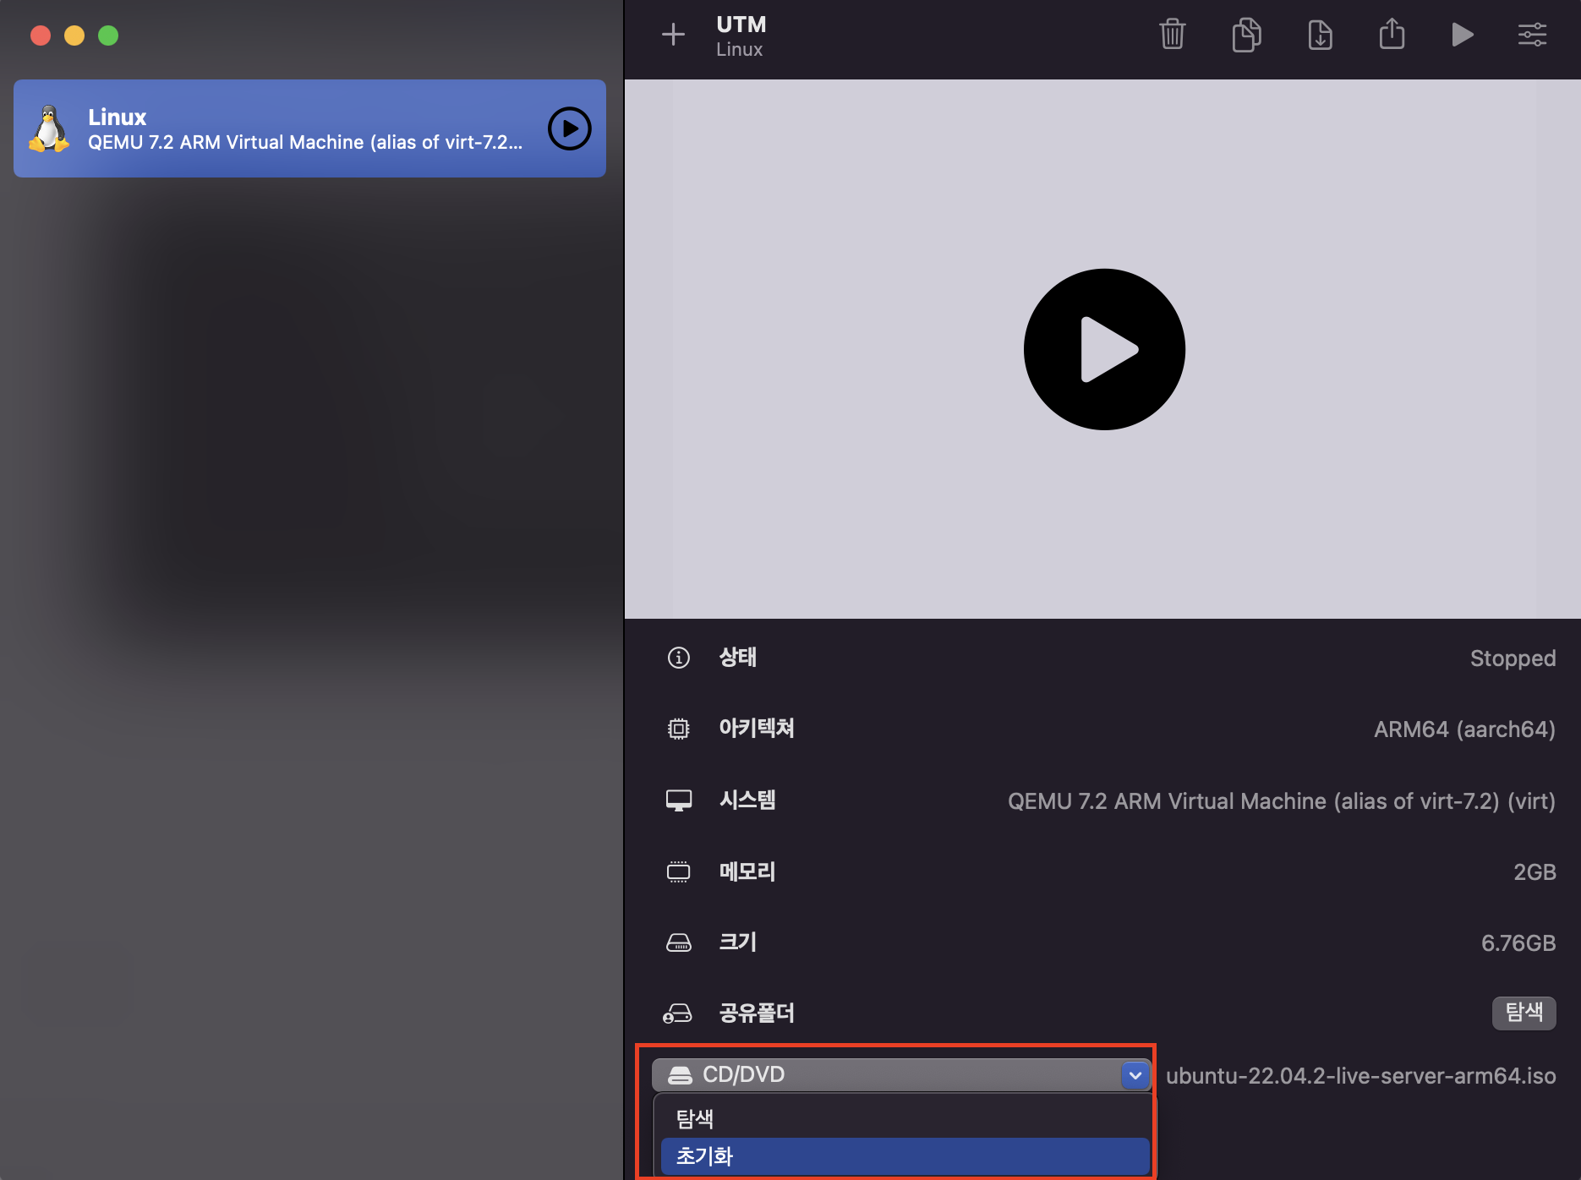This screenshot has width=1581, height=1180.
Task: Click the 상태 label
Action: pos(737,657)
